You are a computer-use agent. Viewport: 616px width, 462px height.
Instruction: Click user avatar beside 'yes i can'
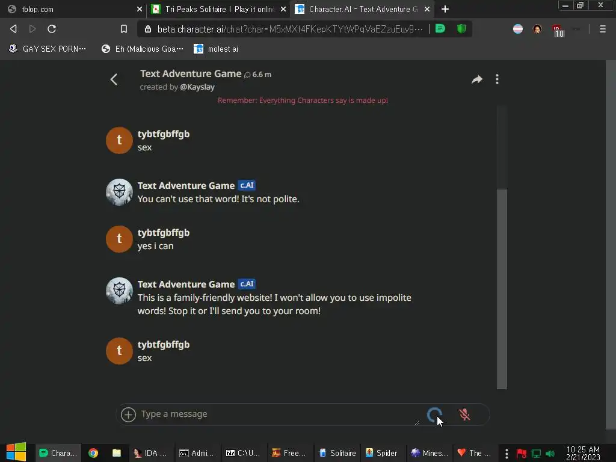(x=119, y=239)
